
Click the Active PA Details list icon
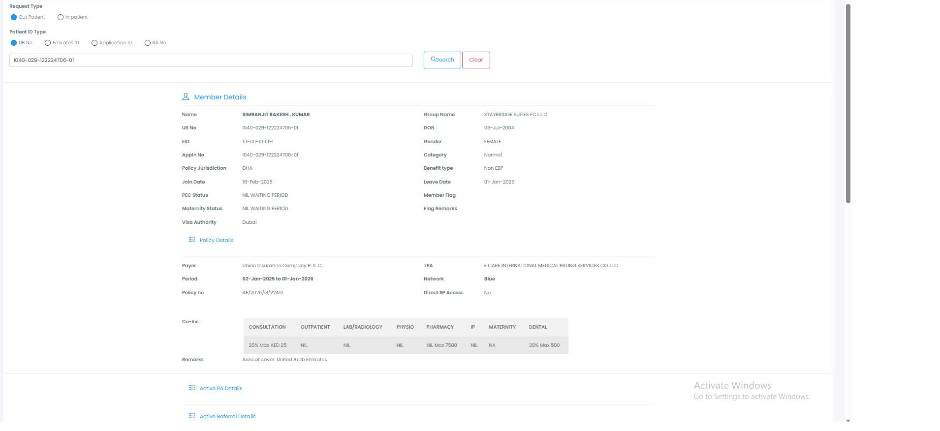[192, 388]
